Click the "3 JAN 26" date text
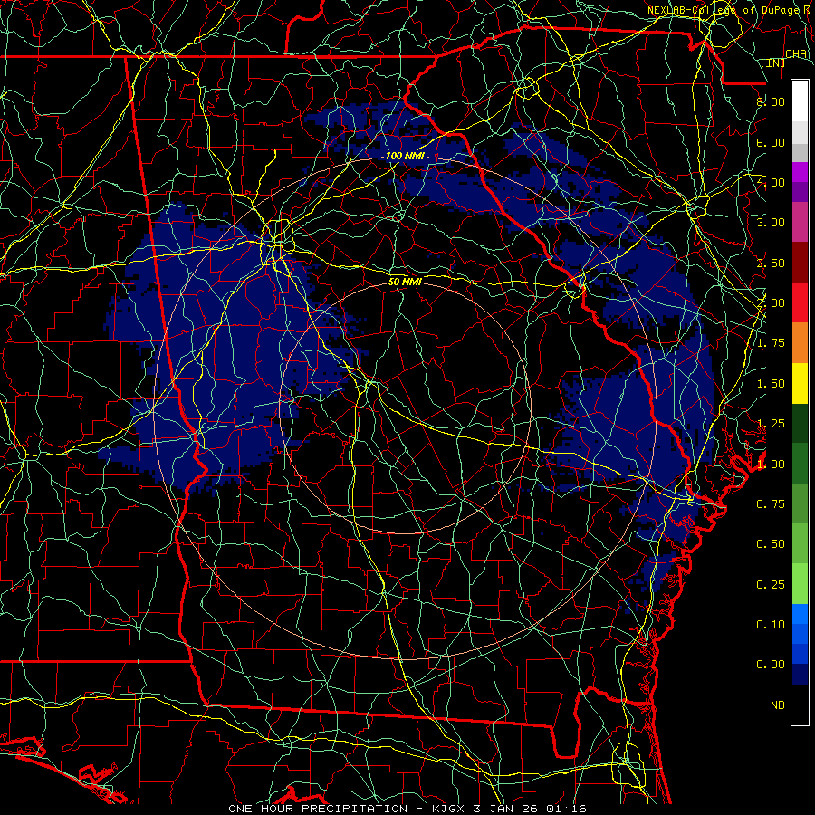 click(x=507, y=809)
